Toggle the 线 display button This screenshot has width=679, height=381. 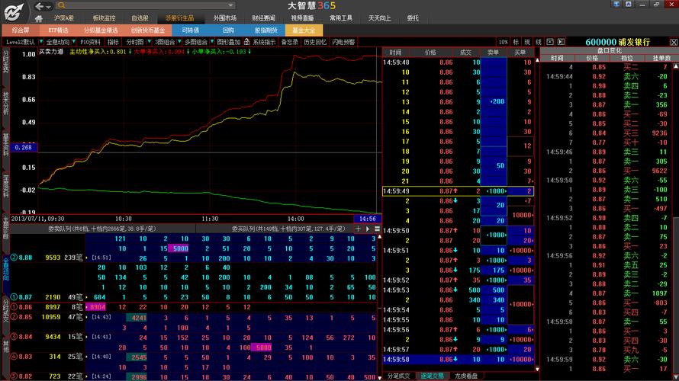[539, 42]
